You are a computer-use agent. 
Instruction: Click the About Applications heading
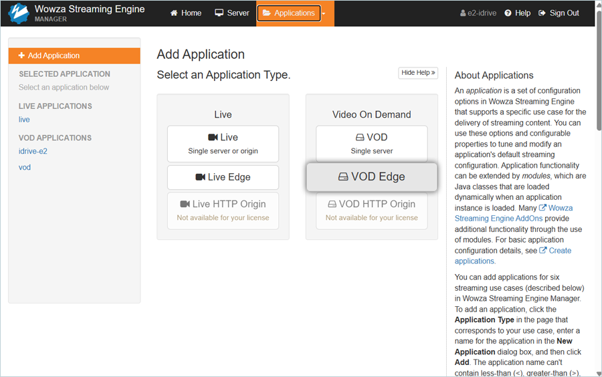[x=494, y=76]
